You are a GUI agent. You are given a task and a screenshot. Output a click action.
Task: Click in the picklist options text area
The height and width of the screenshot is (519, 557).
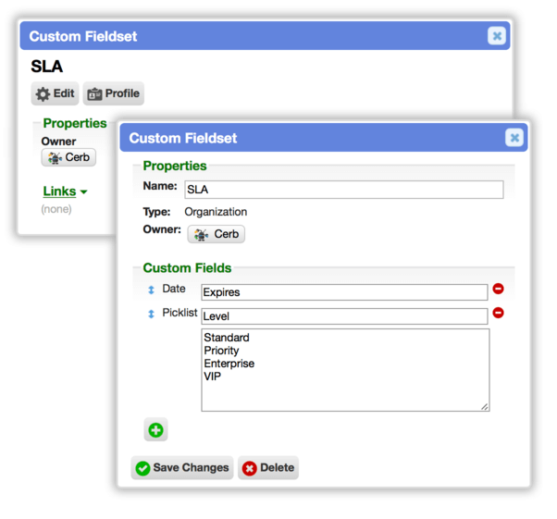345,370
